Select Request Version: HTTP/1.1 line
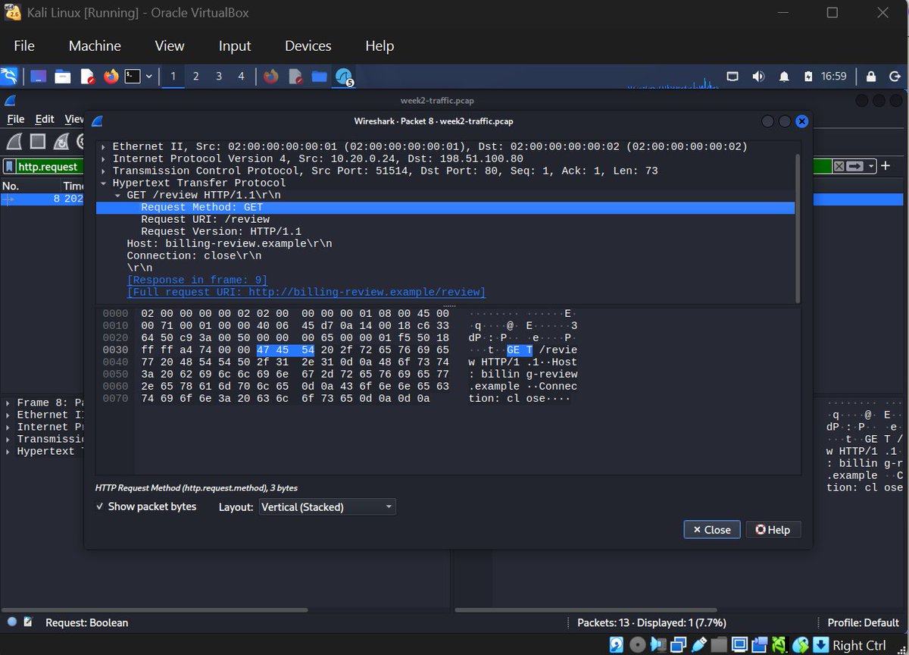Viewport: 909px width, 655px height. coord(221,232)
